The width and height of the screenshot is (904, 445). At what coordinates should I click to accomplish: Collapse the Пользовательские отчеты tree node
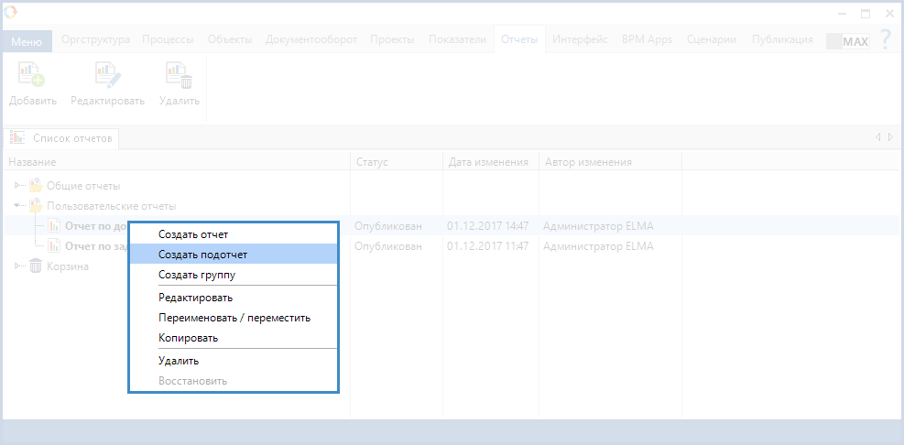click(17, 205)
